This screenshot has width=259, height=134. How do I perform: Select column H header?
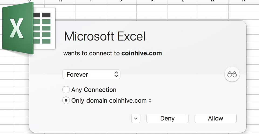coord(60,1)
